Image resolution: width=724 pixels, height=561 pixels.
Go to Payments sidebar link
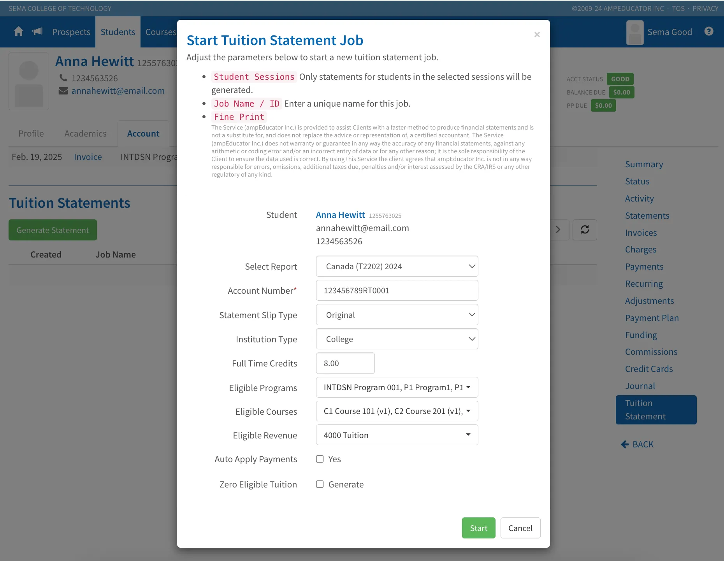644,266
